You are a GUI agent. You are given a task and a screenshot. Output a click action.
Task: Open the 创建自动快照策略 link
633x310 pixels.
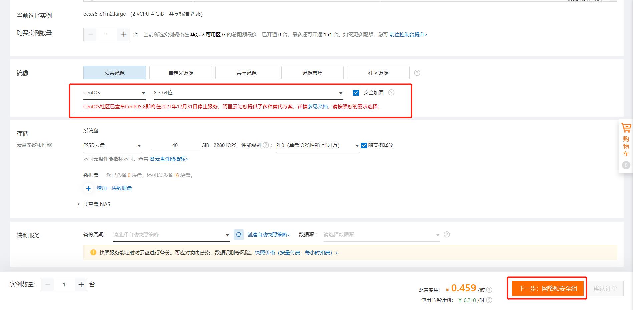click(x=269, y=235)
